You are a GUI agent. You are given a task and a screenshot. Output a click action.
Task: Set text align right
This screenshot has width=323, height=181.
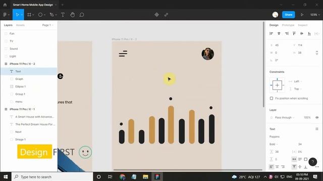[283, 167]
